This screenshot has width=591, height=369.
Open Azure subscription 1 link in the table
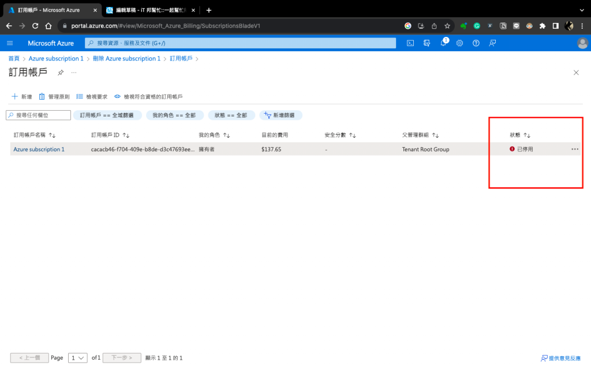39,149
